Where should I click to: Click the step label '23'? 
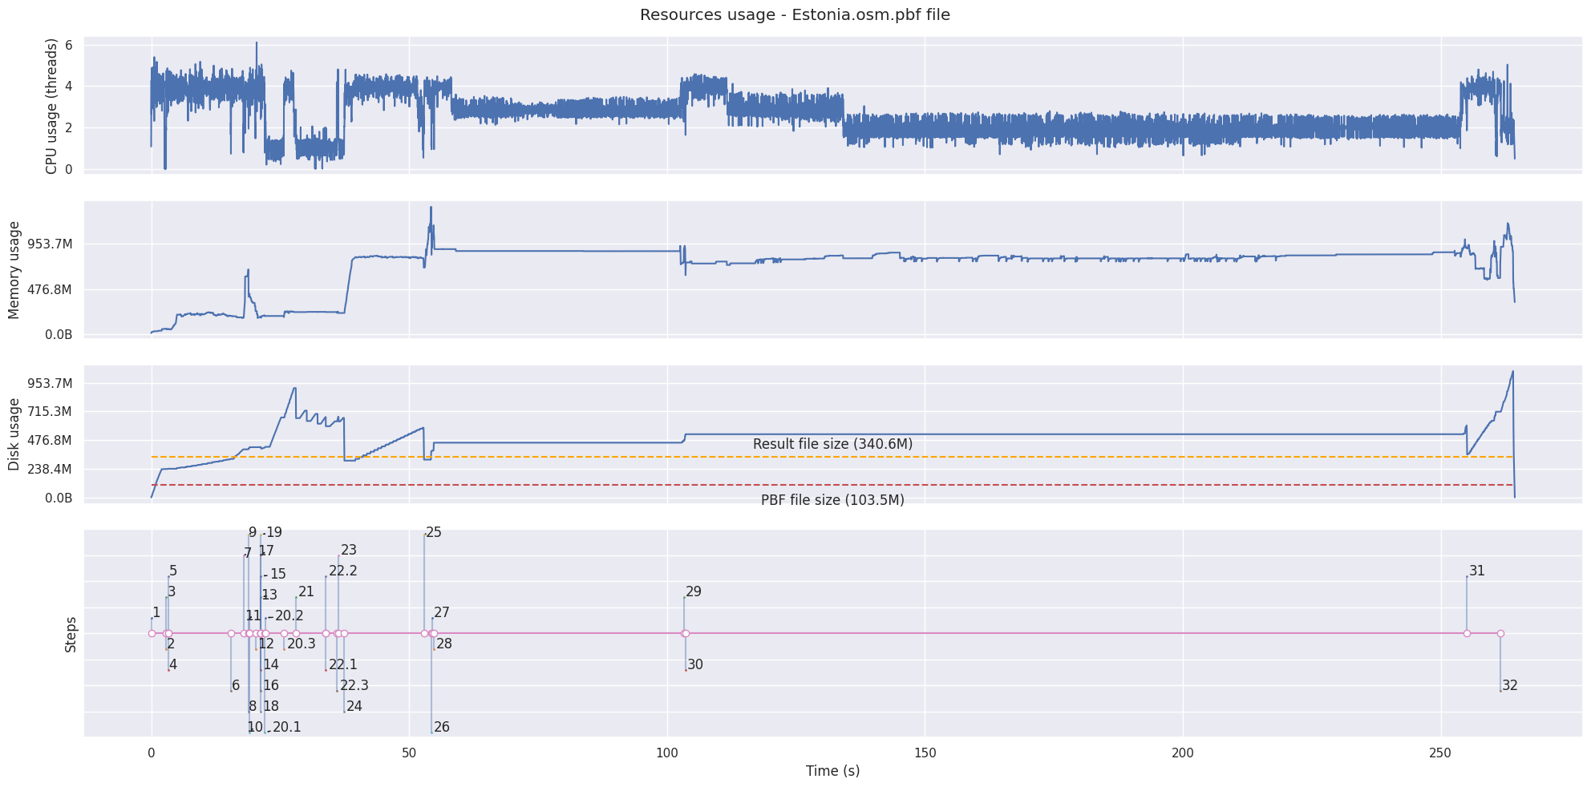(349, 551)
